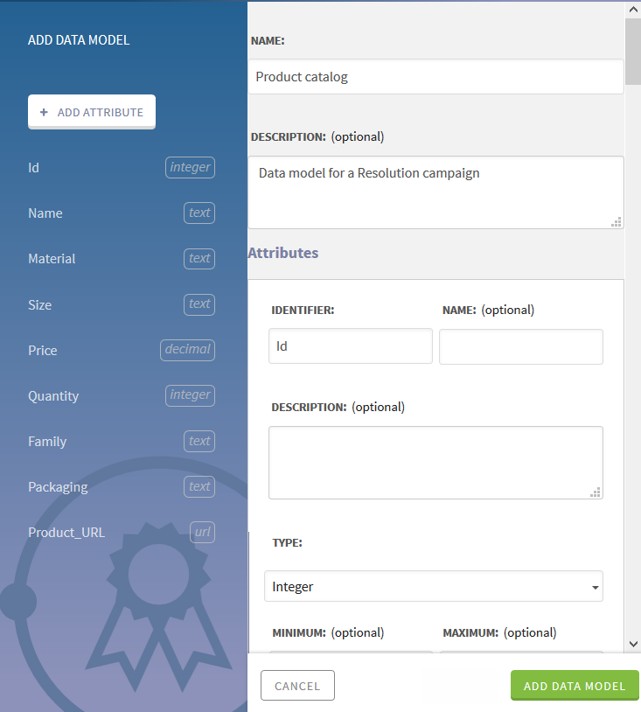Image resolution: width=641 pixels, height=712 pixels.
Task: Select the Price attribute row
Action: pos(122,350)
